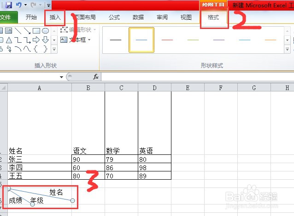The width and height of the screenshot is (294, 216).
Task: Switch to the 插入 ribbon tab
Action: click(x=55, y=17)
